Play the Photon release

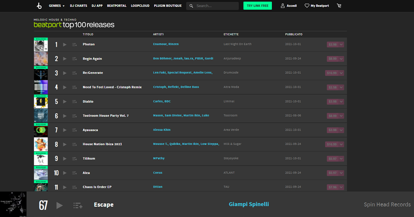pyautogui.click(x=65, y=44)
